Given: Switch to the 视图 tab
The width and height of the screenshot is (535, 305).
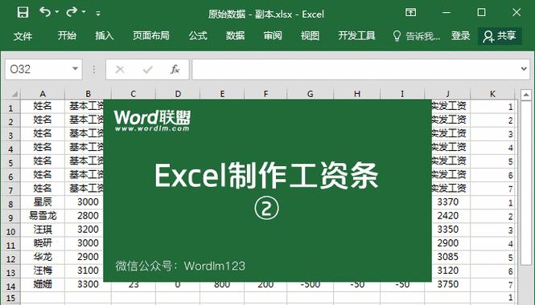Looking at the screenshot, I should [x=310, y=35].
